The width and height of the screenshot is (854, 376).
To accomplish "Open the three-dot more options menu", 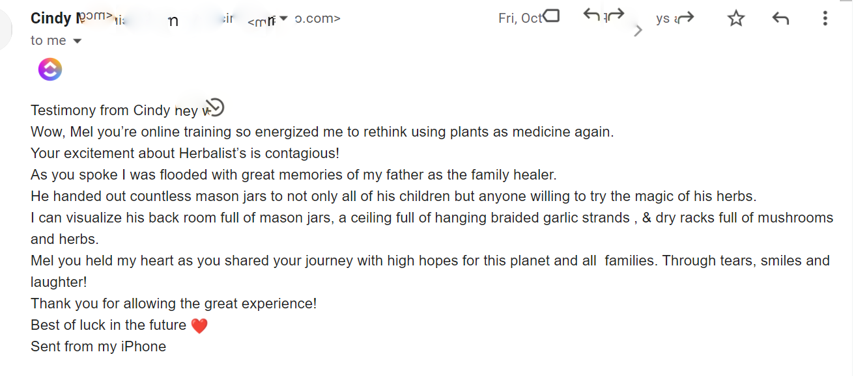I will click(x=825, y=19).
